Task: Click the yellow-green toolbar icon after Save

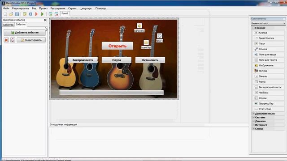Action: [x=25, y=14]
